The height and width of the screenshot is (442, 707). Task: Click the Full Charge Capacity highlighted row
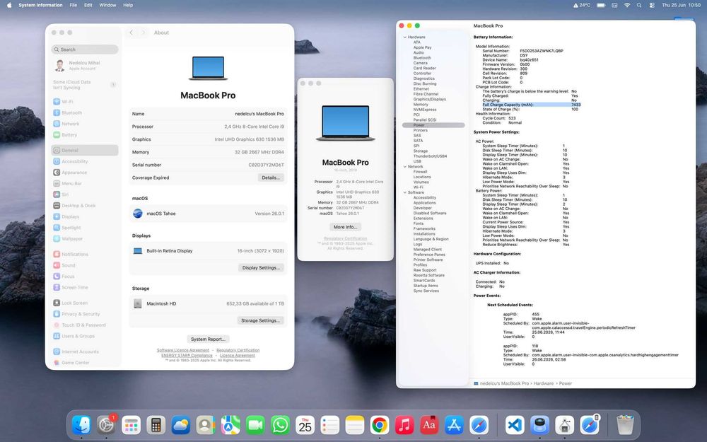point(531,105)
